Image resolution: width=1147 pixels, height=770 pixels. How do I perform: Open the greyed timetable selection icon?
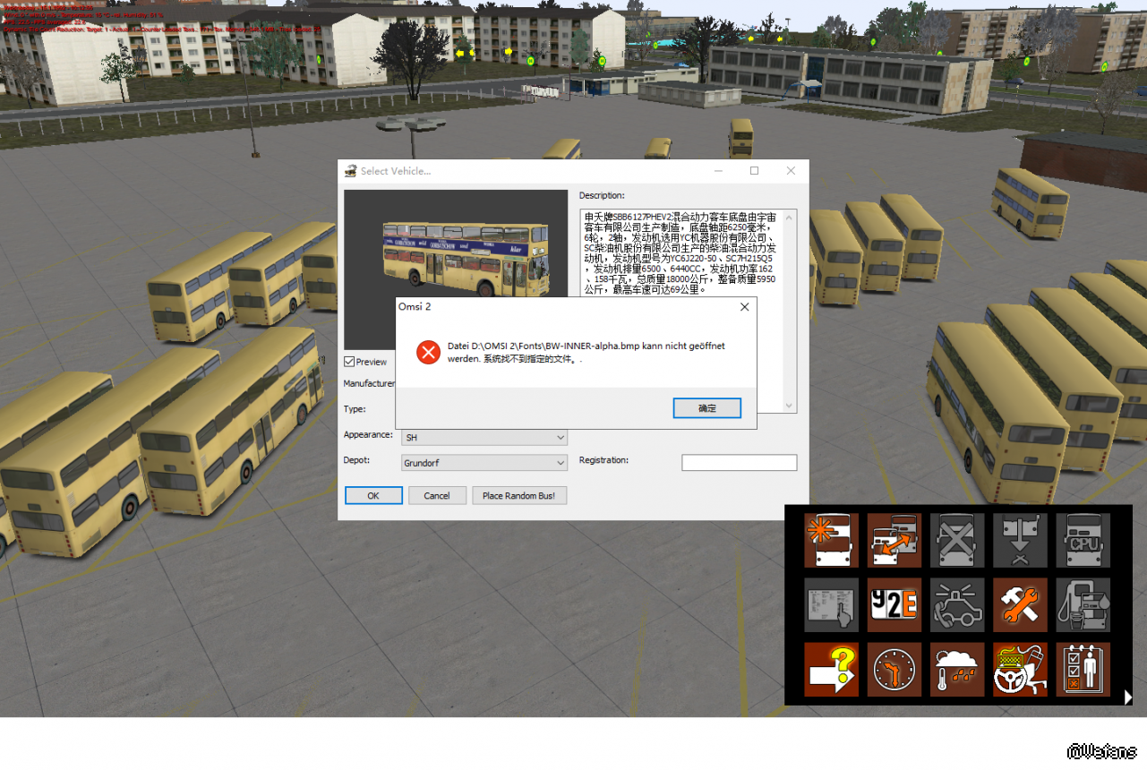[x=831, y=604]
